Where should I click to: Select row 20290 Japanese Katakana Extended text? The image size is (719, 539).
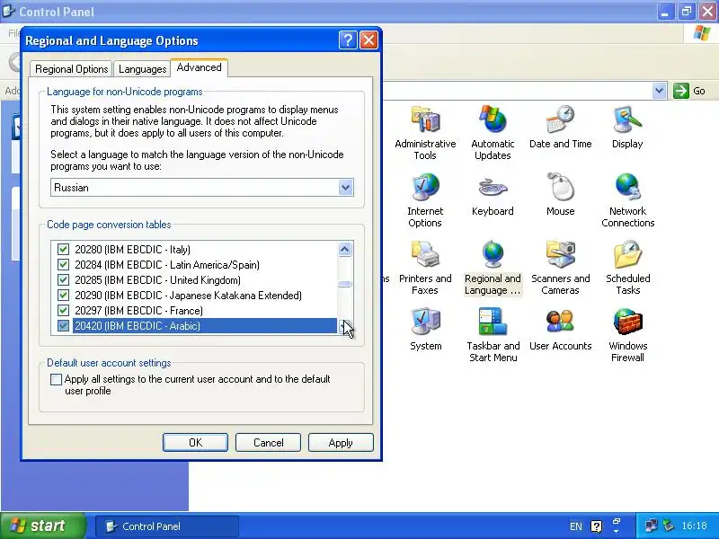click(188, 296)
